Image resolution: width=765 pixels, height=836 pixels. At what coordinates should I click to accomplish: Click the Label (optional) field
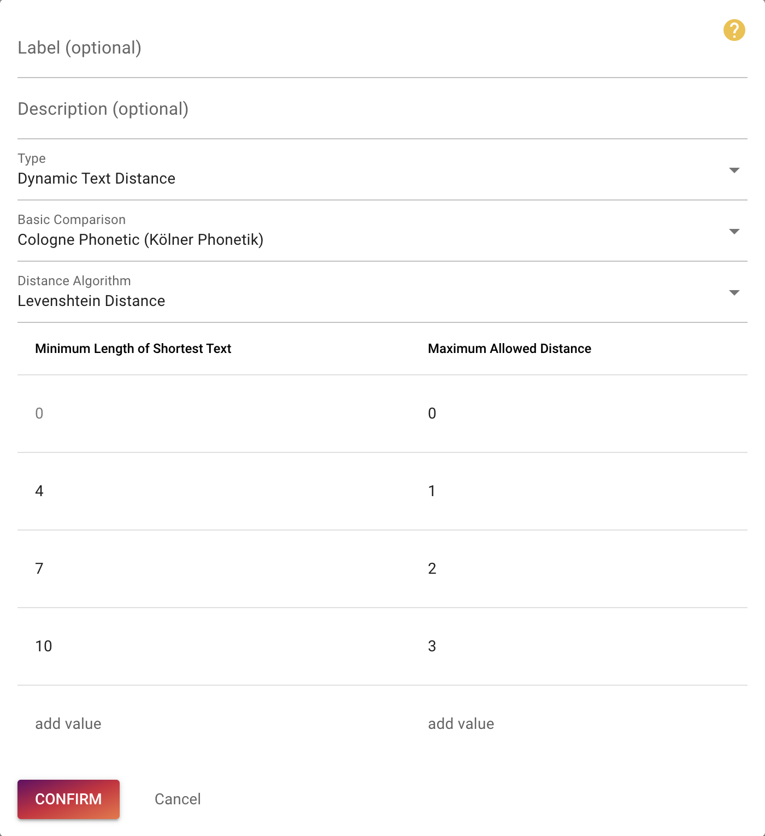382,48
